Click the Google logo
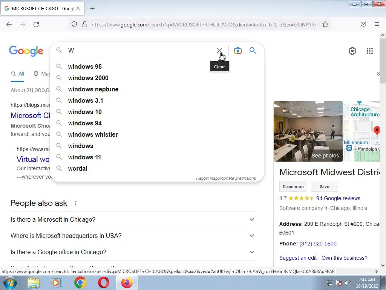Image resolution: width=386 pixels, height=290 pixels. 26,51
